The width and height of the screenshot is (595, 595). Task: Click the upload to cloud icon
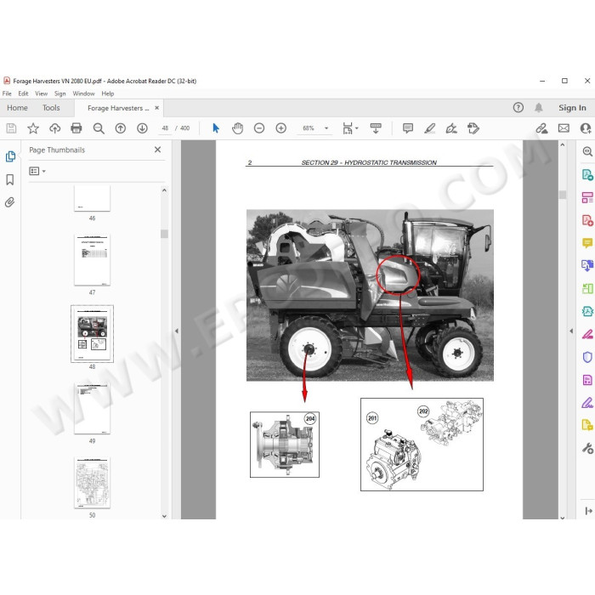coord(55,128)
